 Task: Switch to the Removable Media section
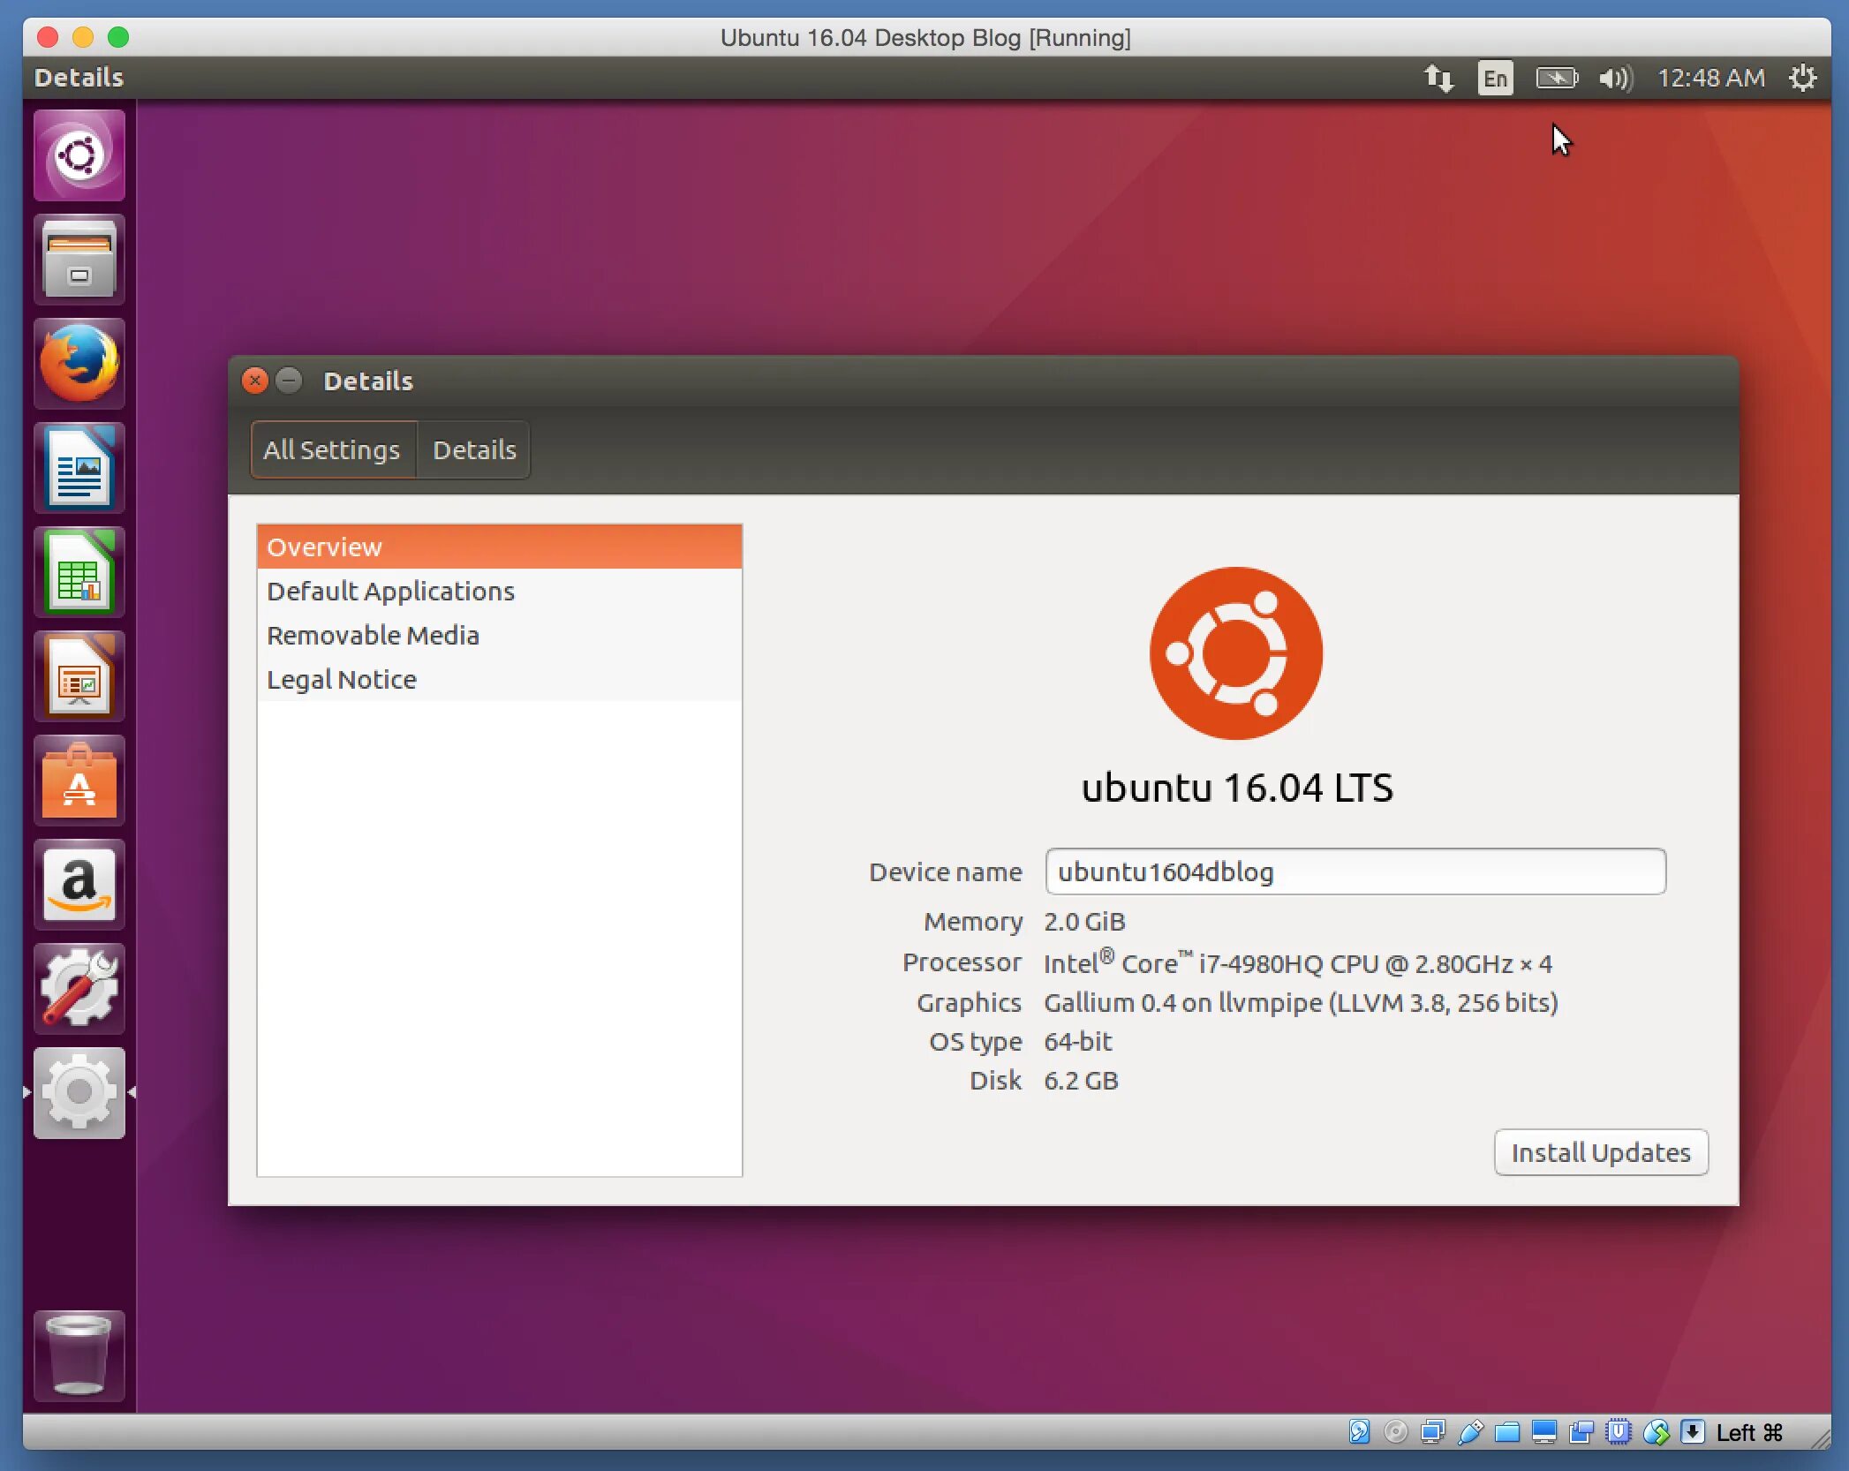(x=373, y=636)
